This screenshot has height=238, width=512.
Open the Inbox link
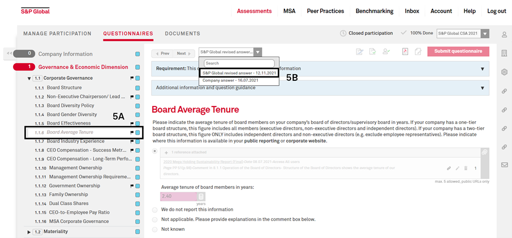pos(412,11)
